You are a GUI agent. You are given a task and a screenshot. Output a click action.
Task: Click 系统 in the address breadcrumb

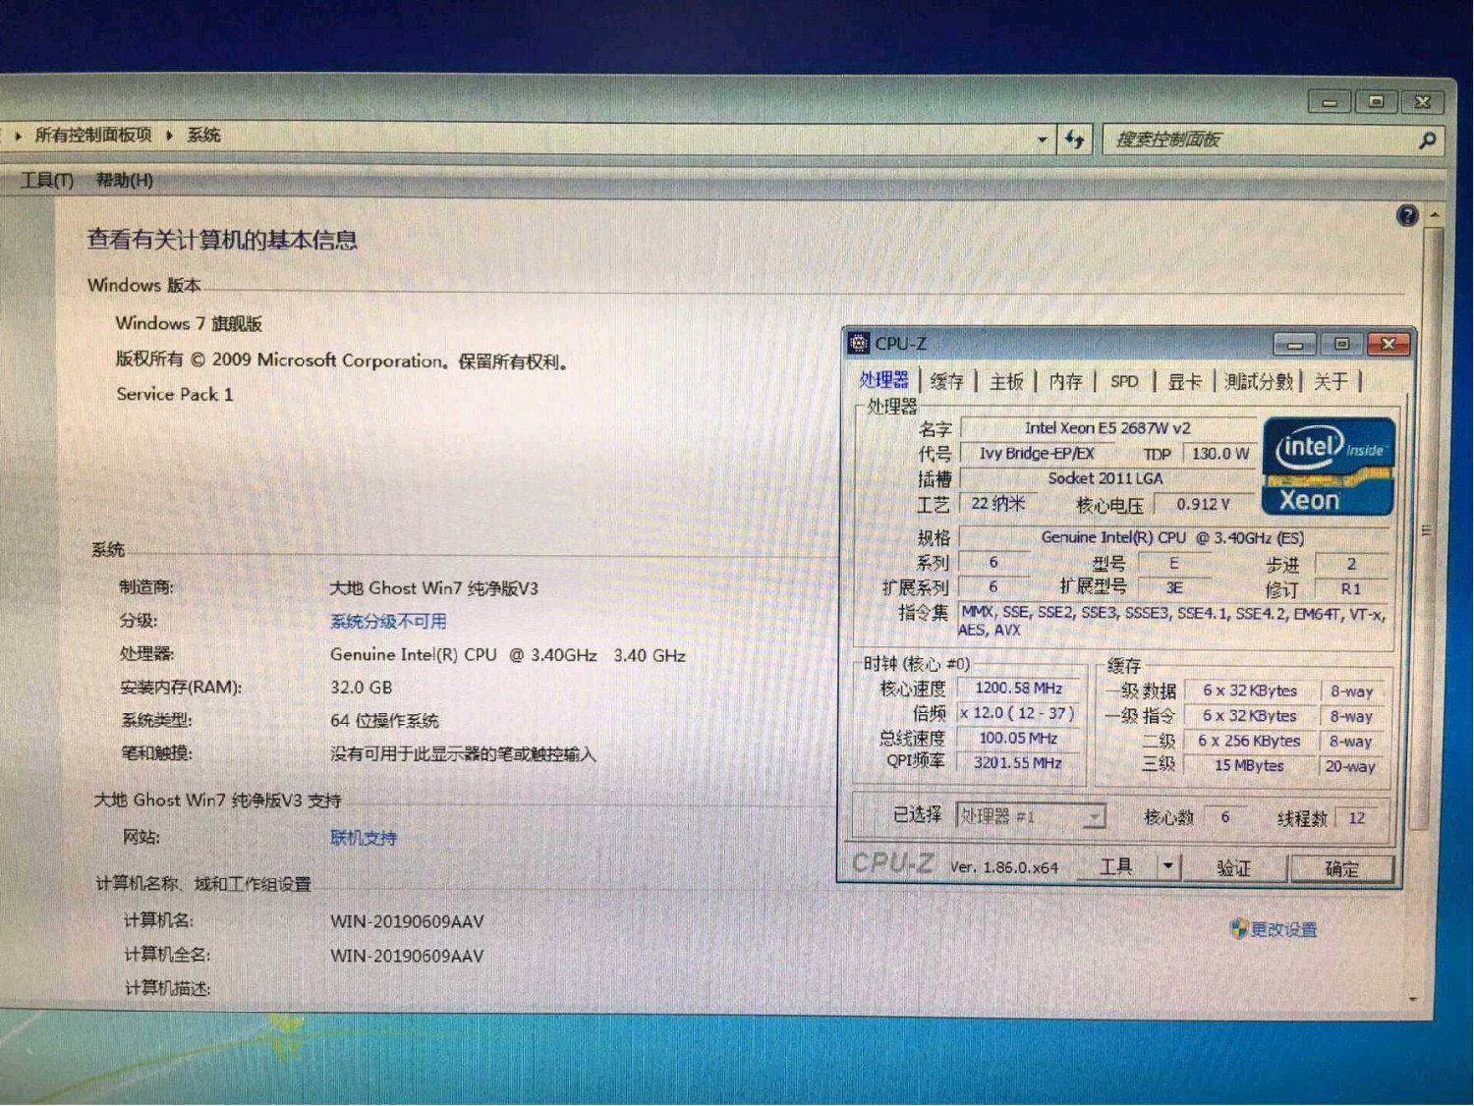(x=203, y=135)
